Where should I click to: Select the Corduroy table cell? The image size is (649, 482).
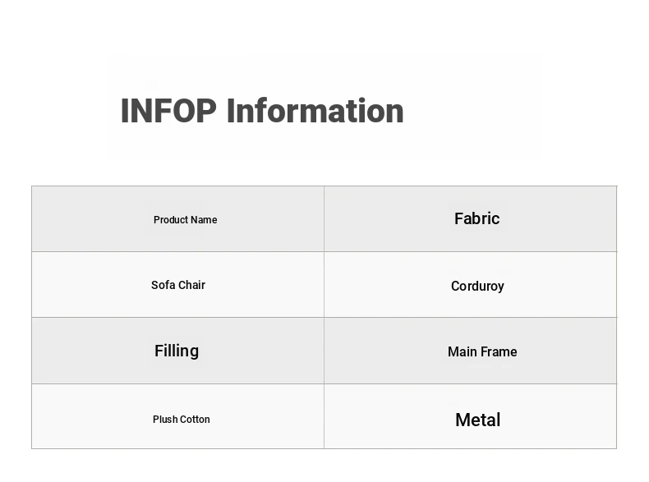click(471, 285)
